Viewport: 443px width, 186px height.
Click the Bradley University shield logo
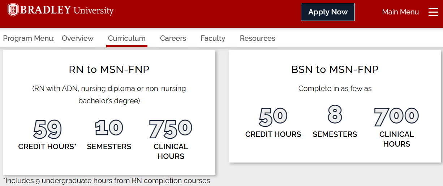pos(13,10)
